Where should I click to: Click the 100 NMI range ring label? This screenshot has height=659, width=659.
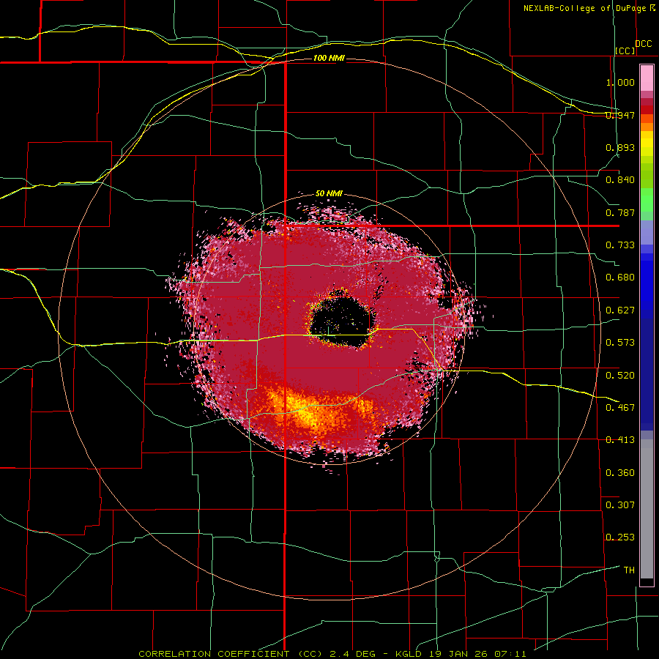(x=329, y=58)
